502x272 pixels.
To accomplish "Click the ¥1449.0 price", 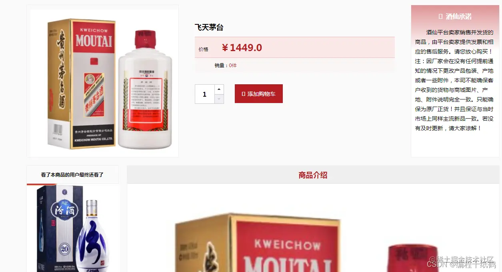I will (242, 48).
